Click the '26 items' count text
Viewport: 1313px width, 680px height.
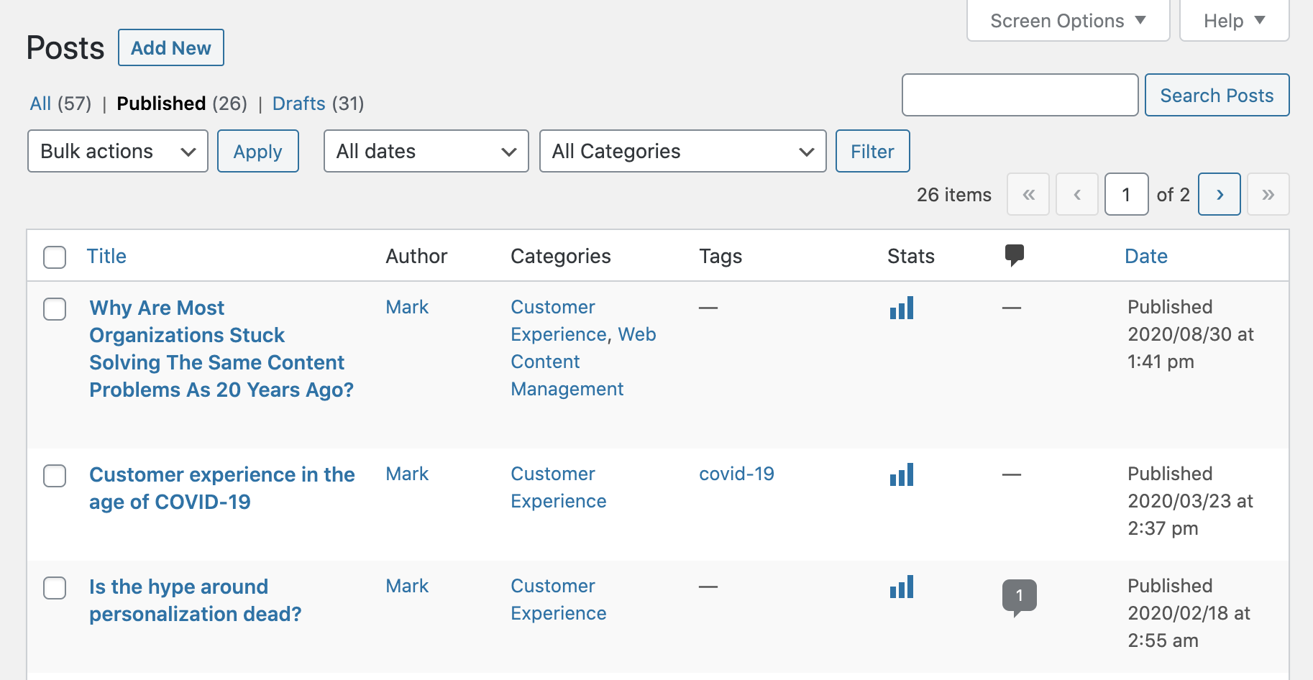(x=954, y=195)
